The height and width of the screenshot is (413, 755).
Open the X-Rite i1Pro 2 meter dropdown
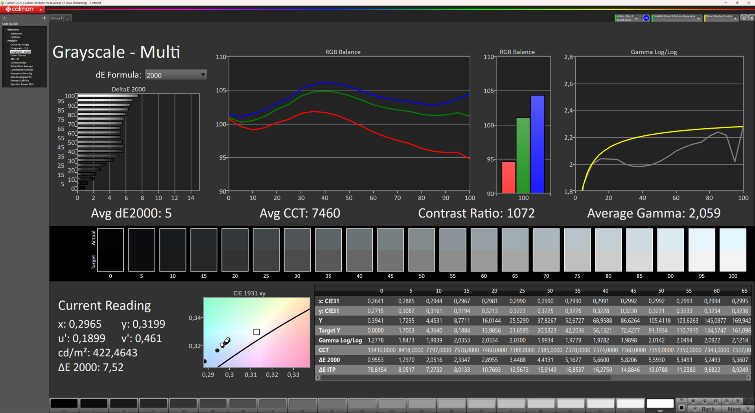pyautogui.click(x=636, y=18)
